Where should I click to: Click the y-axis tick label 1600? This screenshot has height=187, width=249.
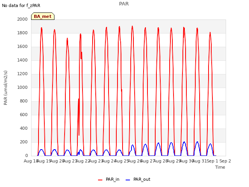(x=23, y=47)
